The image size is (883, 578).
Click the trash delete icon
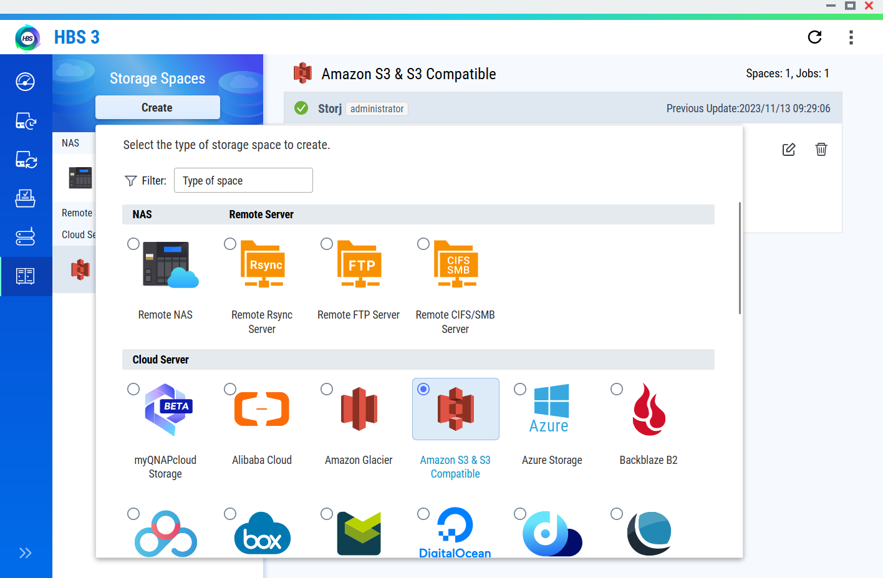821,150
